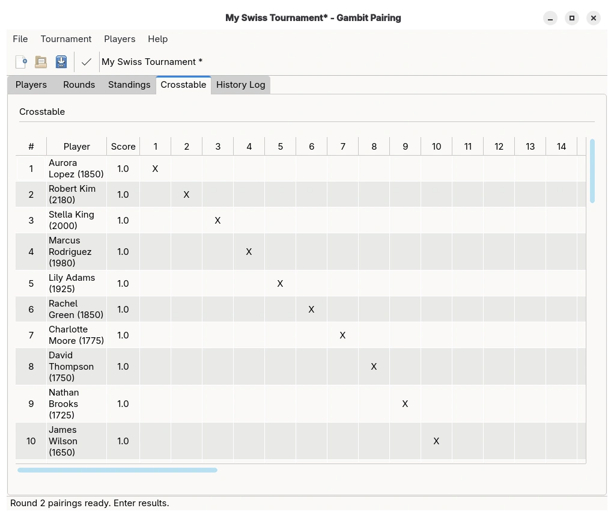Click the horizontal scrollbar below the crosstable
This screenshot has width=614, height=517.
(118, 470)
